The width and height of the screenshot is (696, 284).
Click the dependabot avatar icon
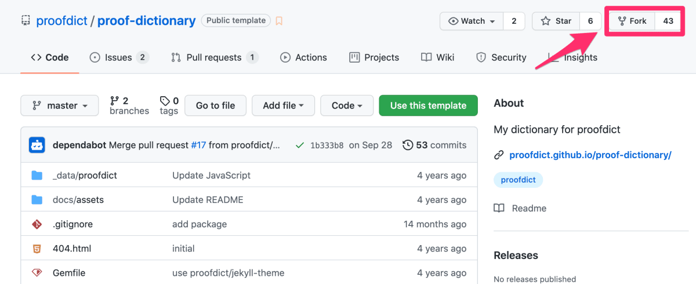(37, 145)
